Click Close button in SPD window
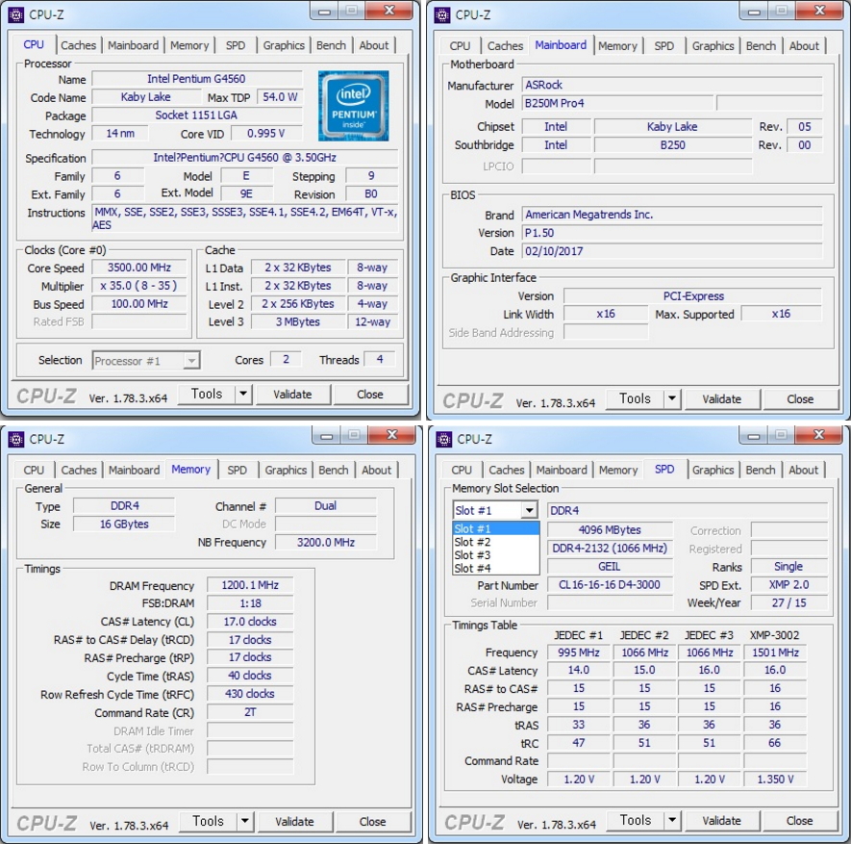Image resolution: width=851 pixels, height=844 pixels. pyautogui.click(x=800, y=821)
